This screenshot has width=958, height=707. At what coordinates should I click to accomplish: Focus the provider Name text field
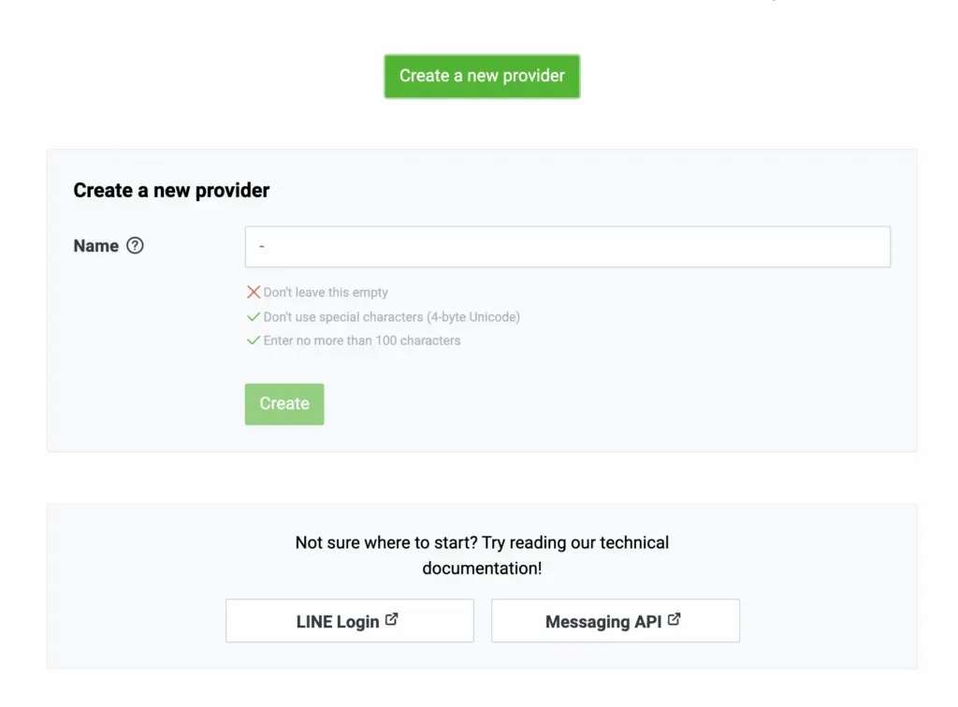568,247
